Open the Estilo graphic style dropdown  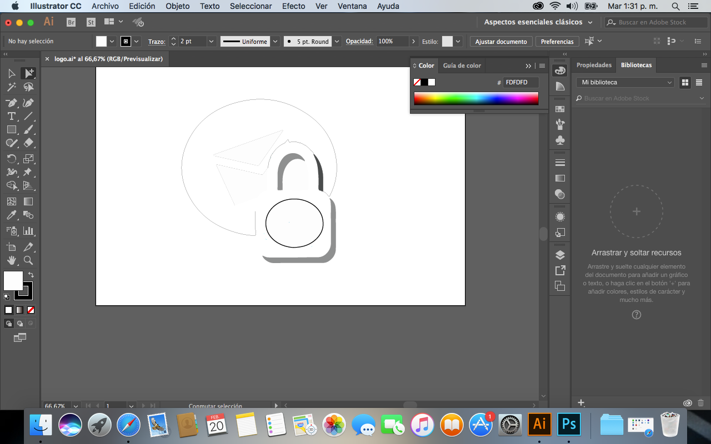458,42
